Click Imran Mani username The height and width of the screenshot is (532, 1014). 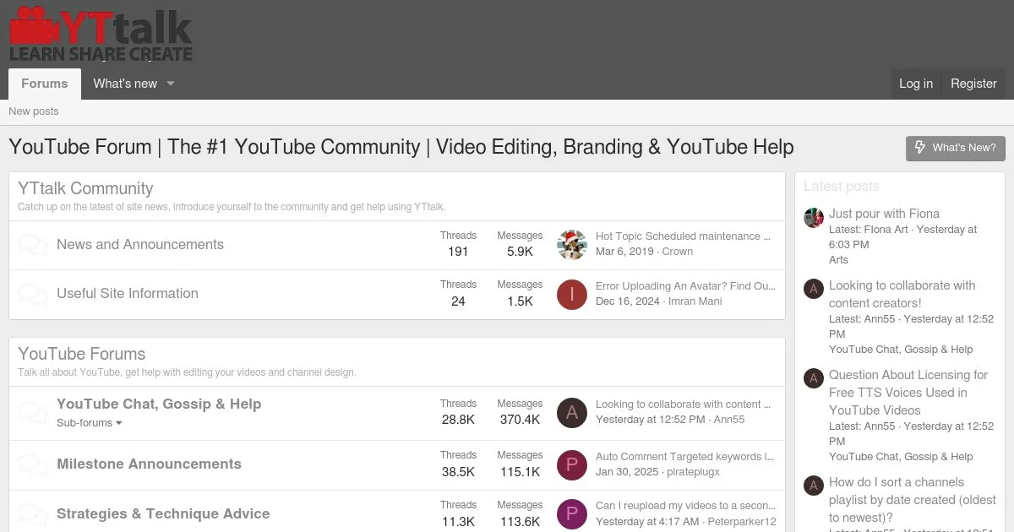695,301
